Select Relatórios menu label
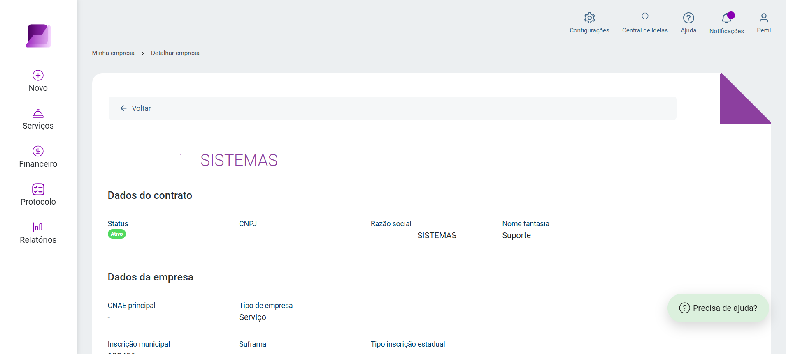Viewport: 786px width, 354px height. pos(38,240)
